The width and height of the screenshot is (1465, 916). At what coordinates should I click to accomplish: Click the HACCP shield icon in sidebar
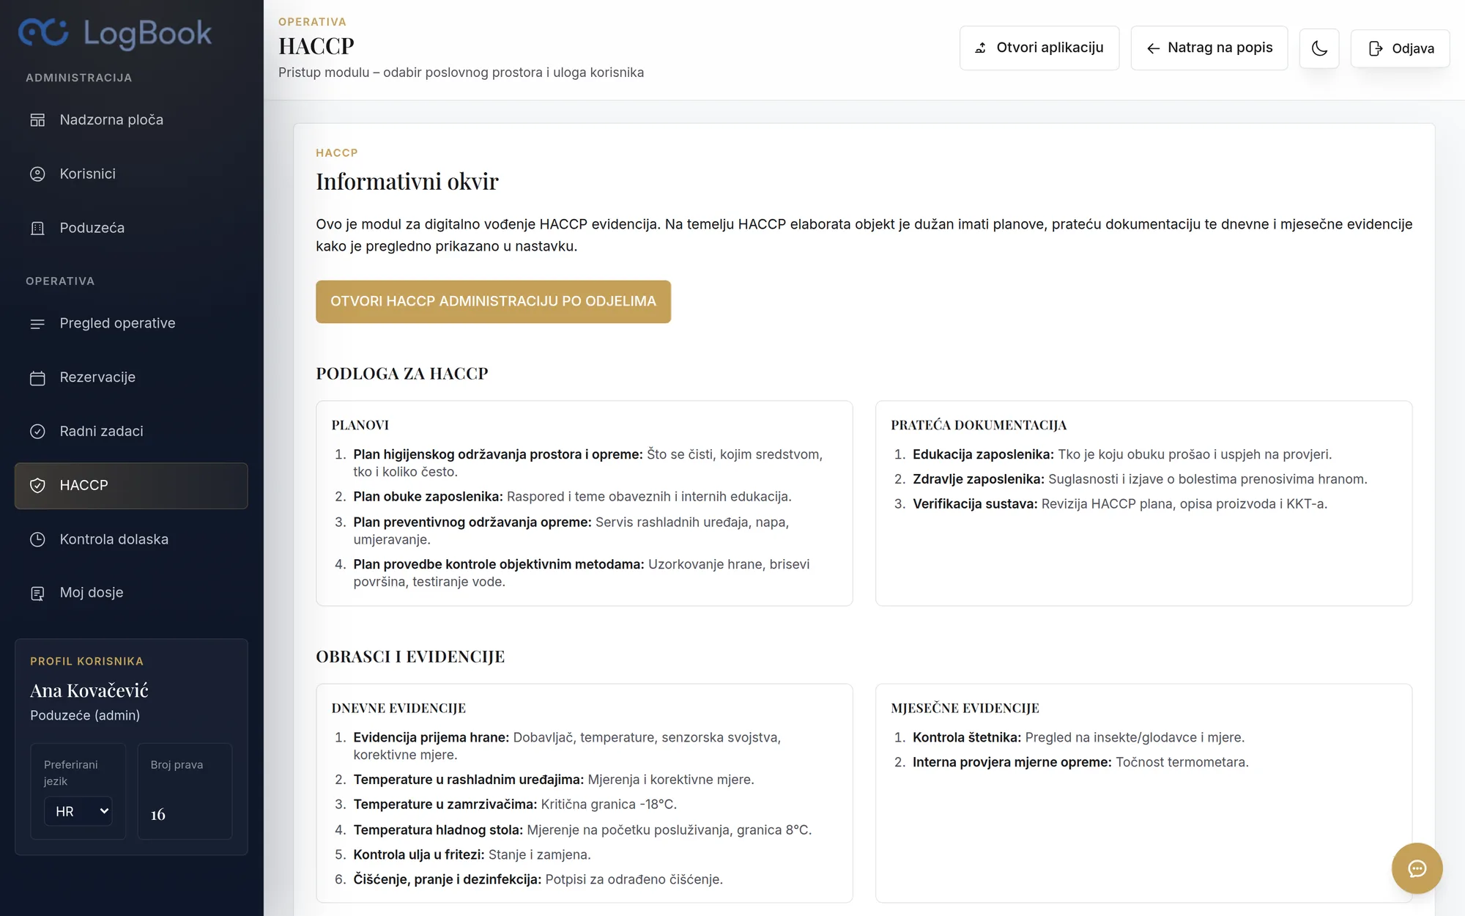tap(37, 485)
